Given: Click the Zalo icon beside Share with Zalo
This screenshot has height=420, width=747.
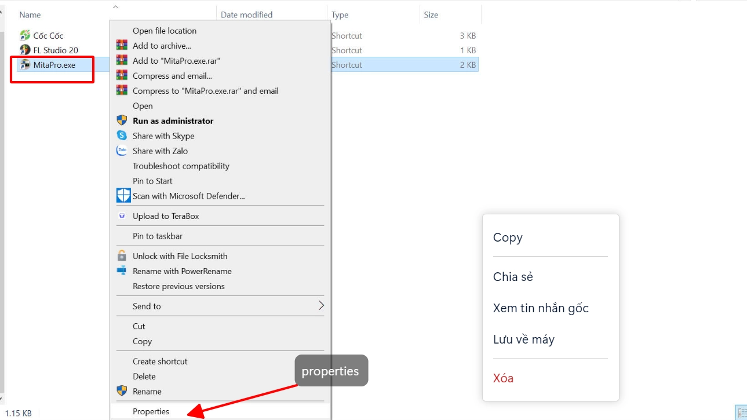Looking at the screenshot, I should coord(122,151).
